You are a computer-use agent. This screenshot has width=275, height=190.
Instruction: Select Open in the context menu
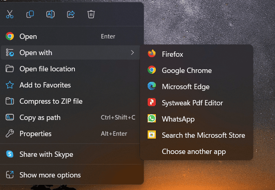pos(28,36)
